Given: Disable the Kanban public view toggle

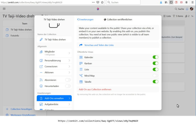Looking at the screenshot, I should point(155,63).
